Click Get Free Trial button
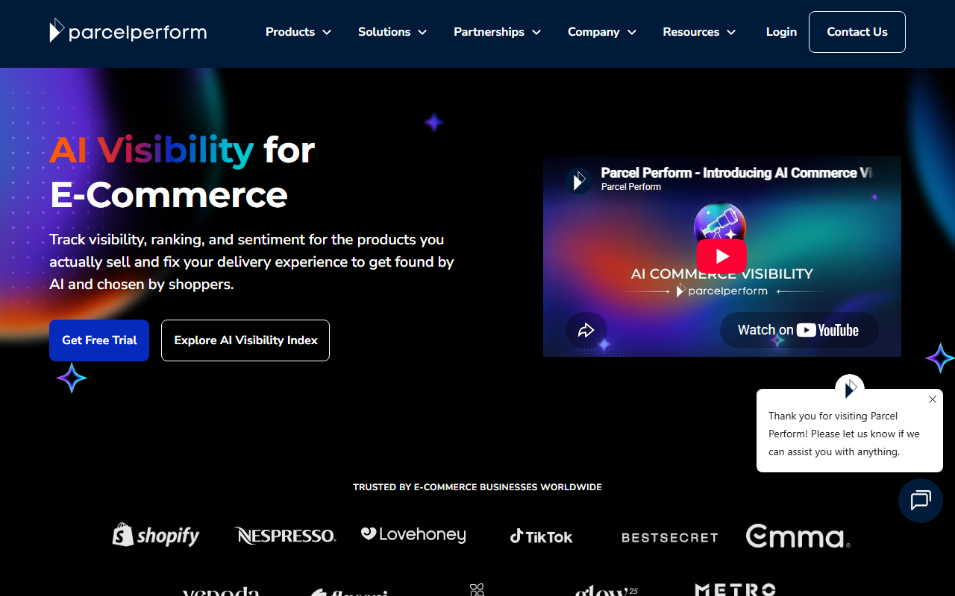 tap(99, 340)
